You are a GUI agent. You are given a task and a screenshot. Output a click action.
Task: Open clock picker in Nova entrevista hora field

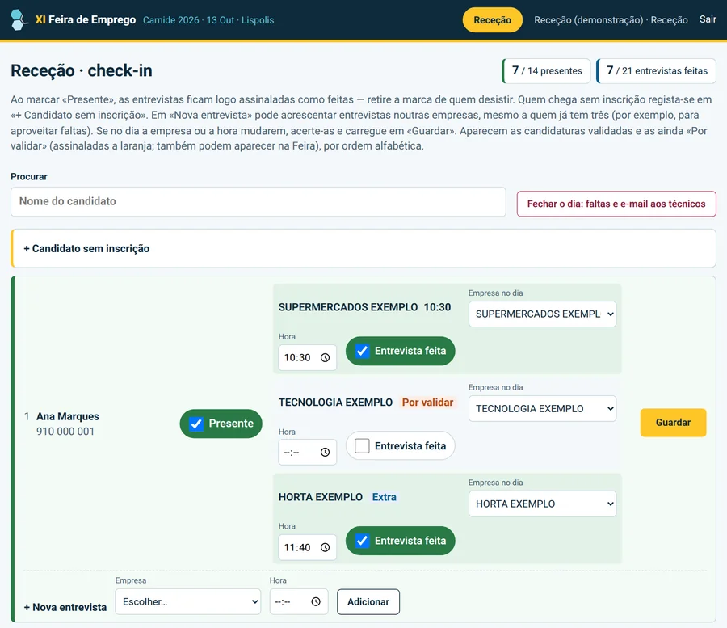click(x=316, y=601)
